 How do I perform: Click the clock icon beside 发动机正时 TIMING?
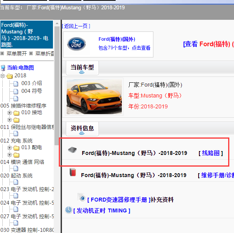tap(69, 210)
